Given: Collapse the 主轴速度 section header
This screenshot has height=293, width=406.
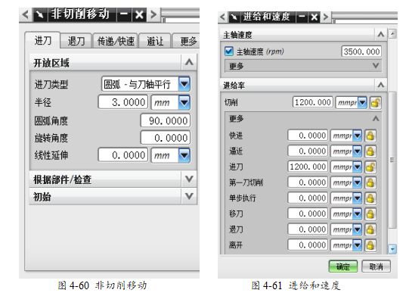Looking at the screenshot, I should 380,34.
